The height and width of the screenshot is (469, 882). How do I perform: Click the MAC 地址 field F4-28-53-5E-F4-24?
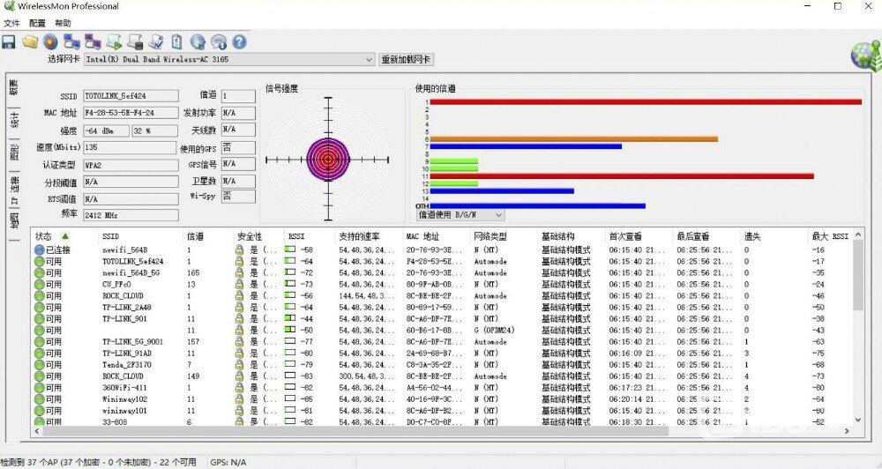pyautogui.click(x=131, y=113)
